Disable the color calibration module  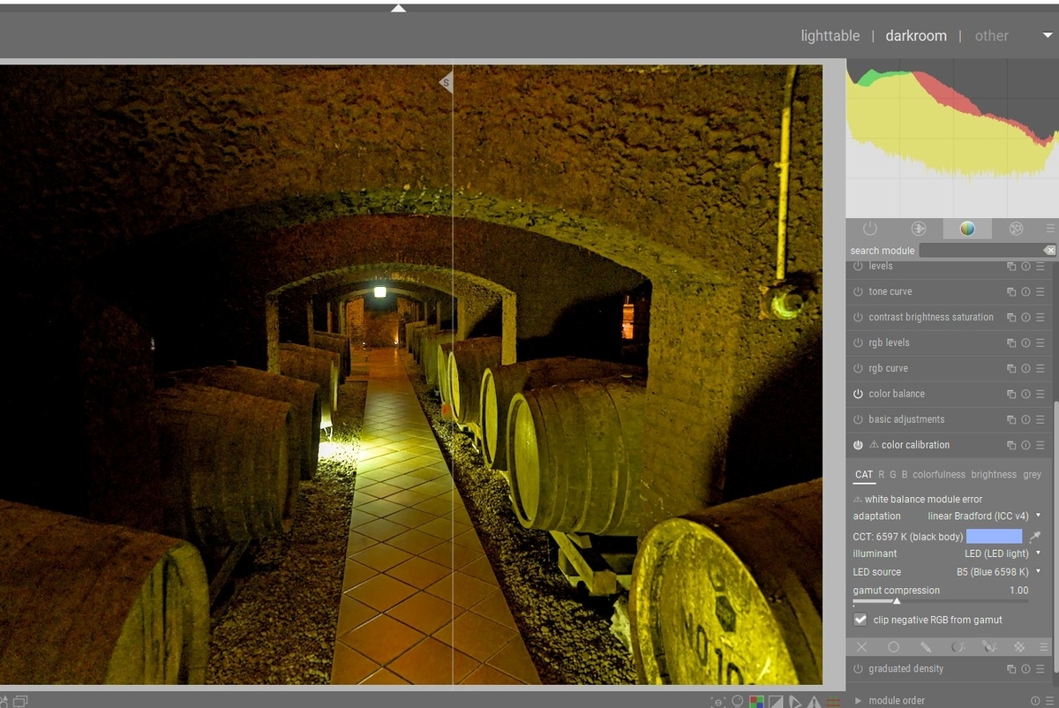(x=858, y=445)
